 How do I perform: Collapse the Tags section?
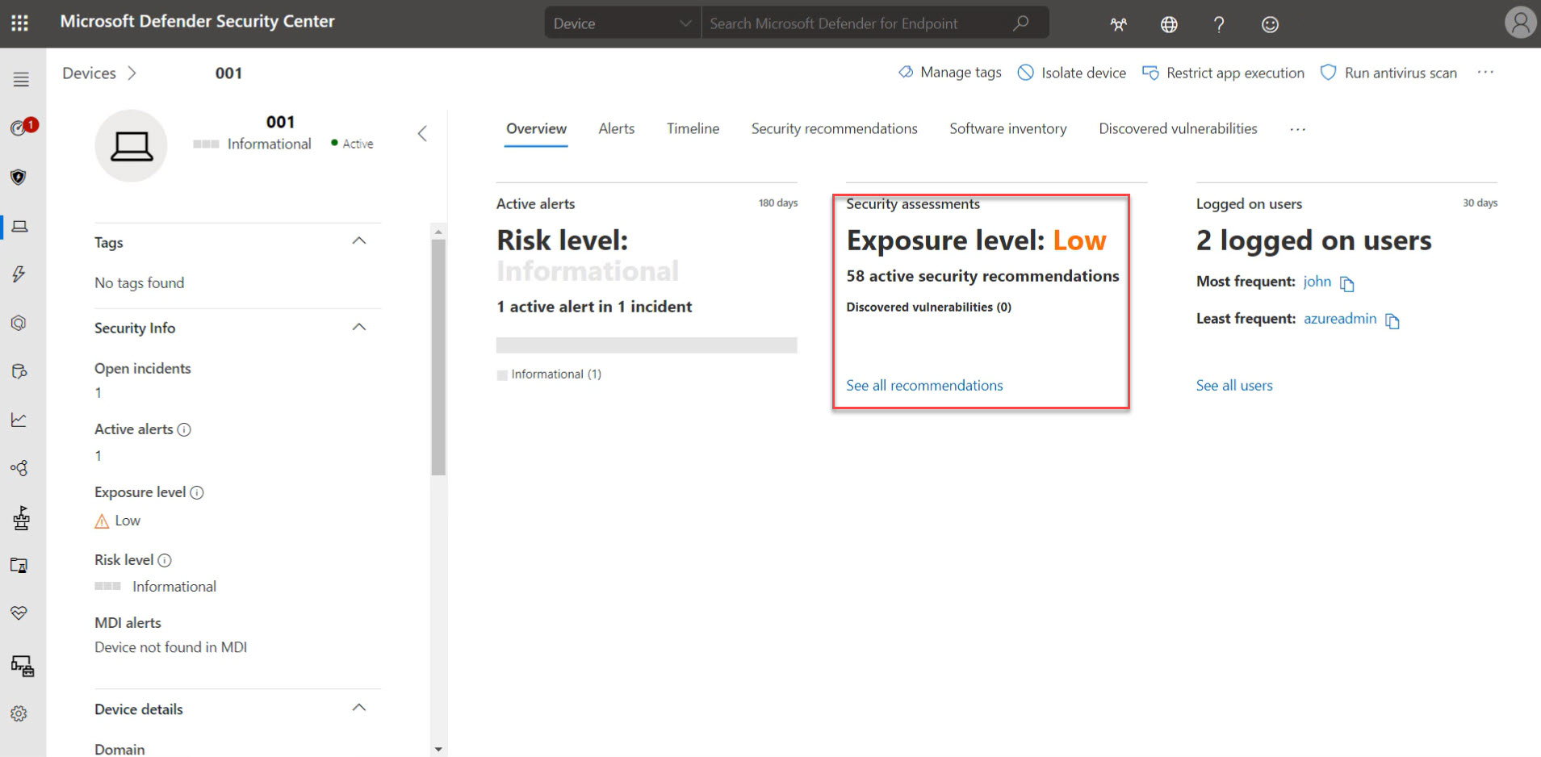(359, 241)
